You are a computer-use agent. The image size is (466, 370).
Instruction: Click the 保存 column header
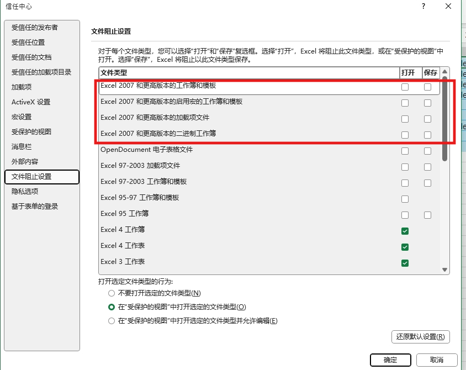(x=431, y=73)
